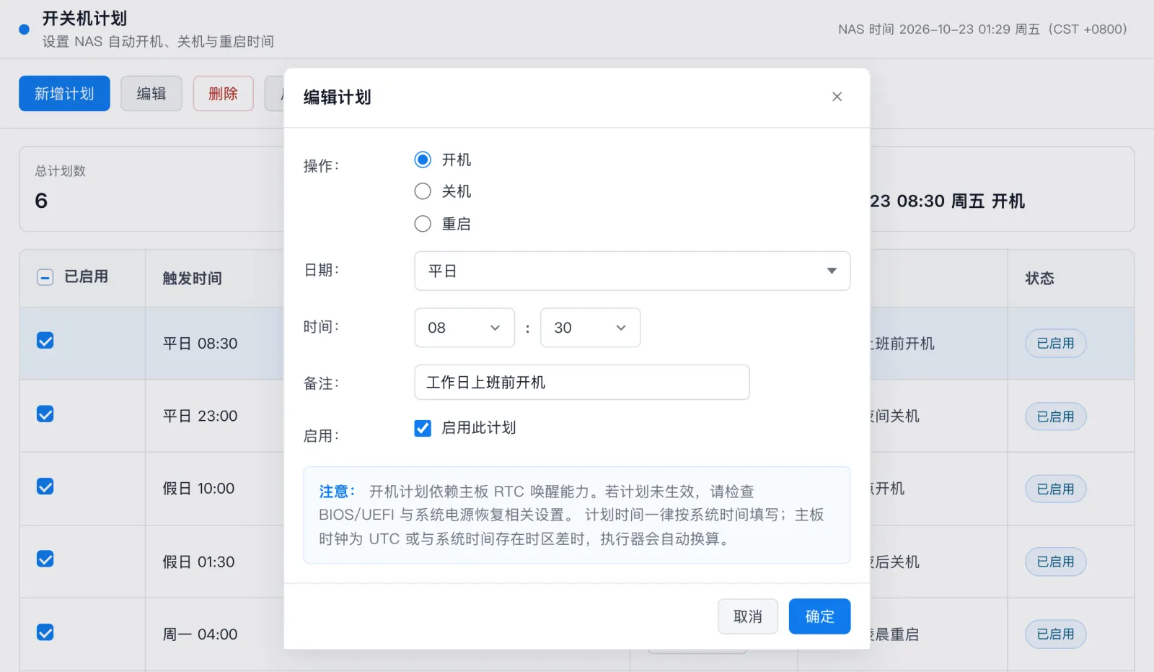Open the 日期 dropdown showing 平日

(632, 271)
